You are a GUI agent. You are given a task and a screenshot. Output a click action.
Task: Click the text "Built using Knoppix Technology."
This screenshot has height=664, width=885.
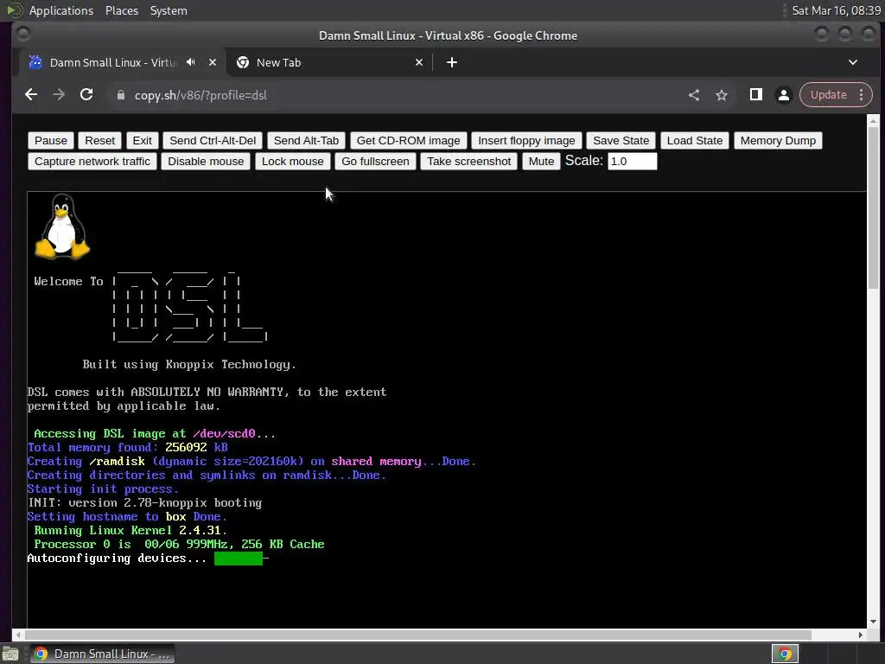click(189, 365)
